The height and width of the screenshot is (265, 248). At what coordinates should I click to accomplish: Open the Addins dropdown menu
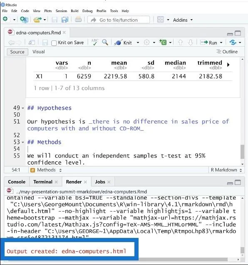(x=183, y=20)
